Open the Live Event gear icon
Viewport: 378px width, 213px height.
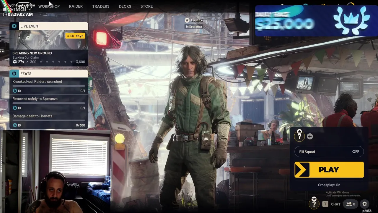click(14, 26)
